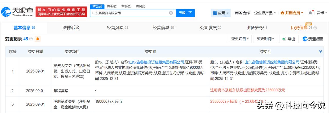Click the 2025-09-01 date in row 2

[35, 91]
